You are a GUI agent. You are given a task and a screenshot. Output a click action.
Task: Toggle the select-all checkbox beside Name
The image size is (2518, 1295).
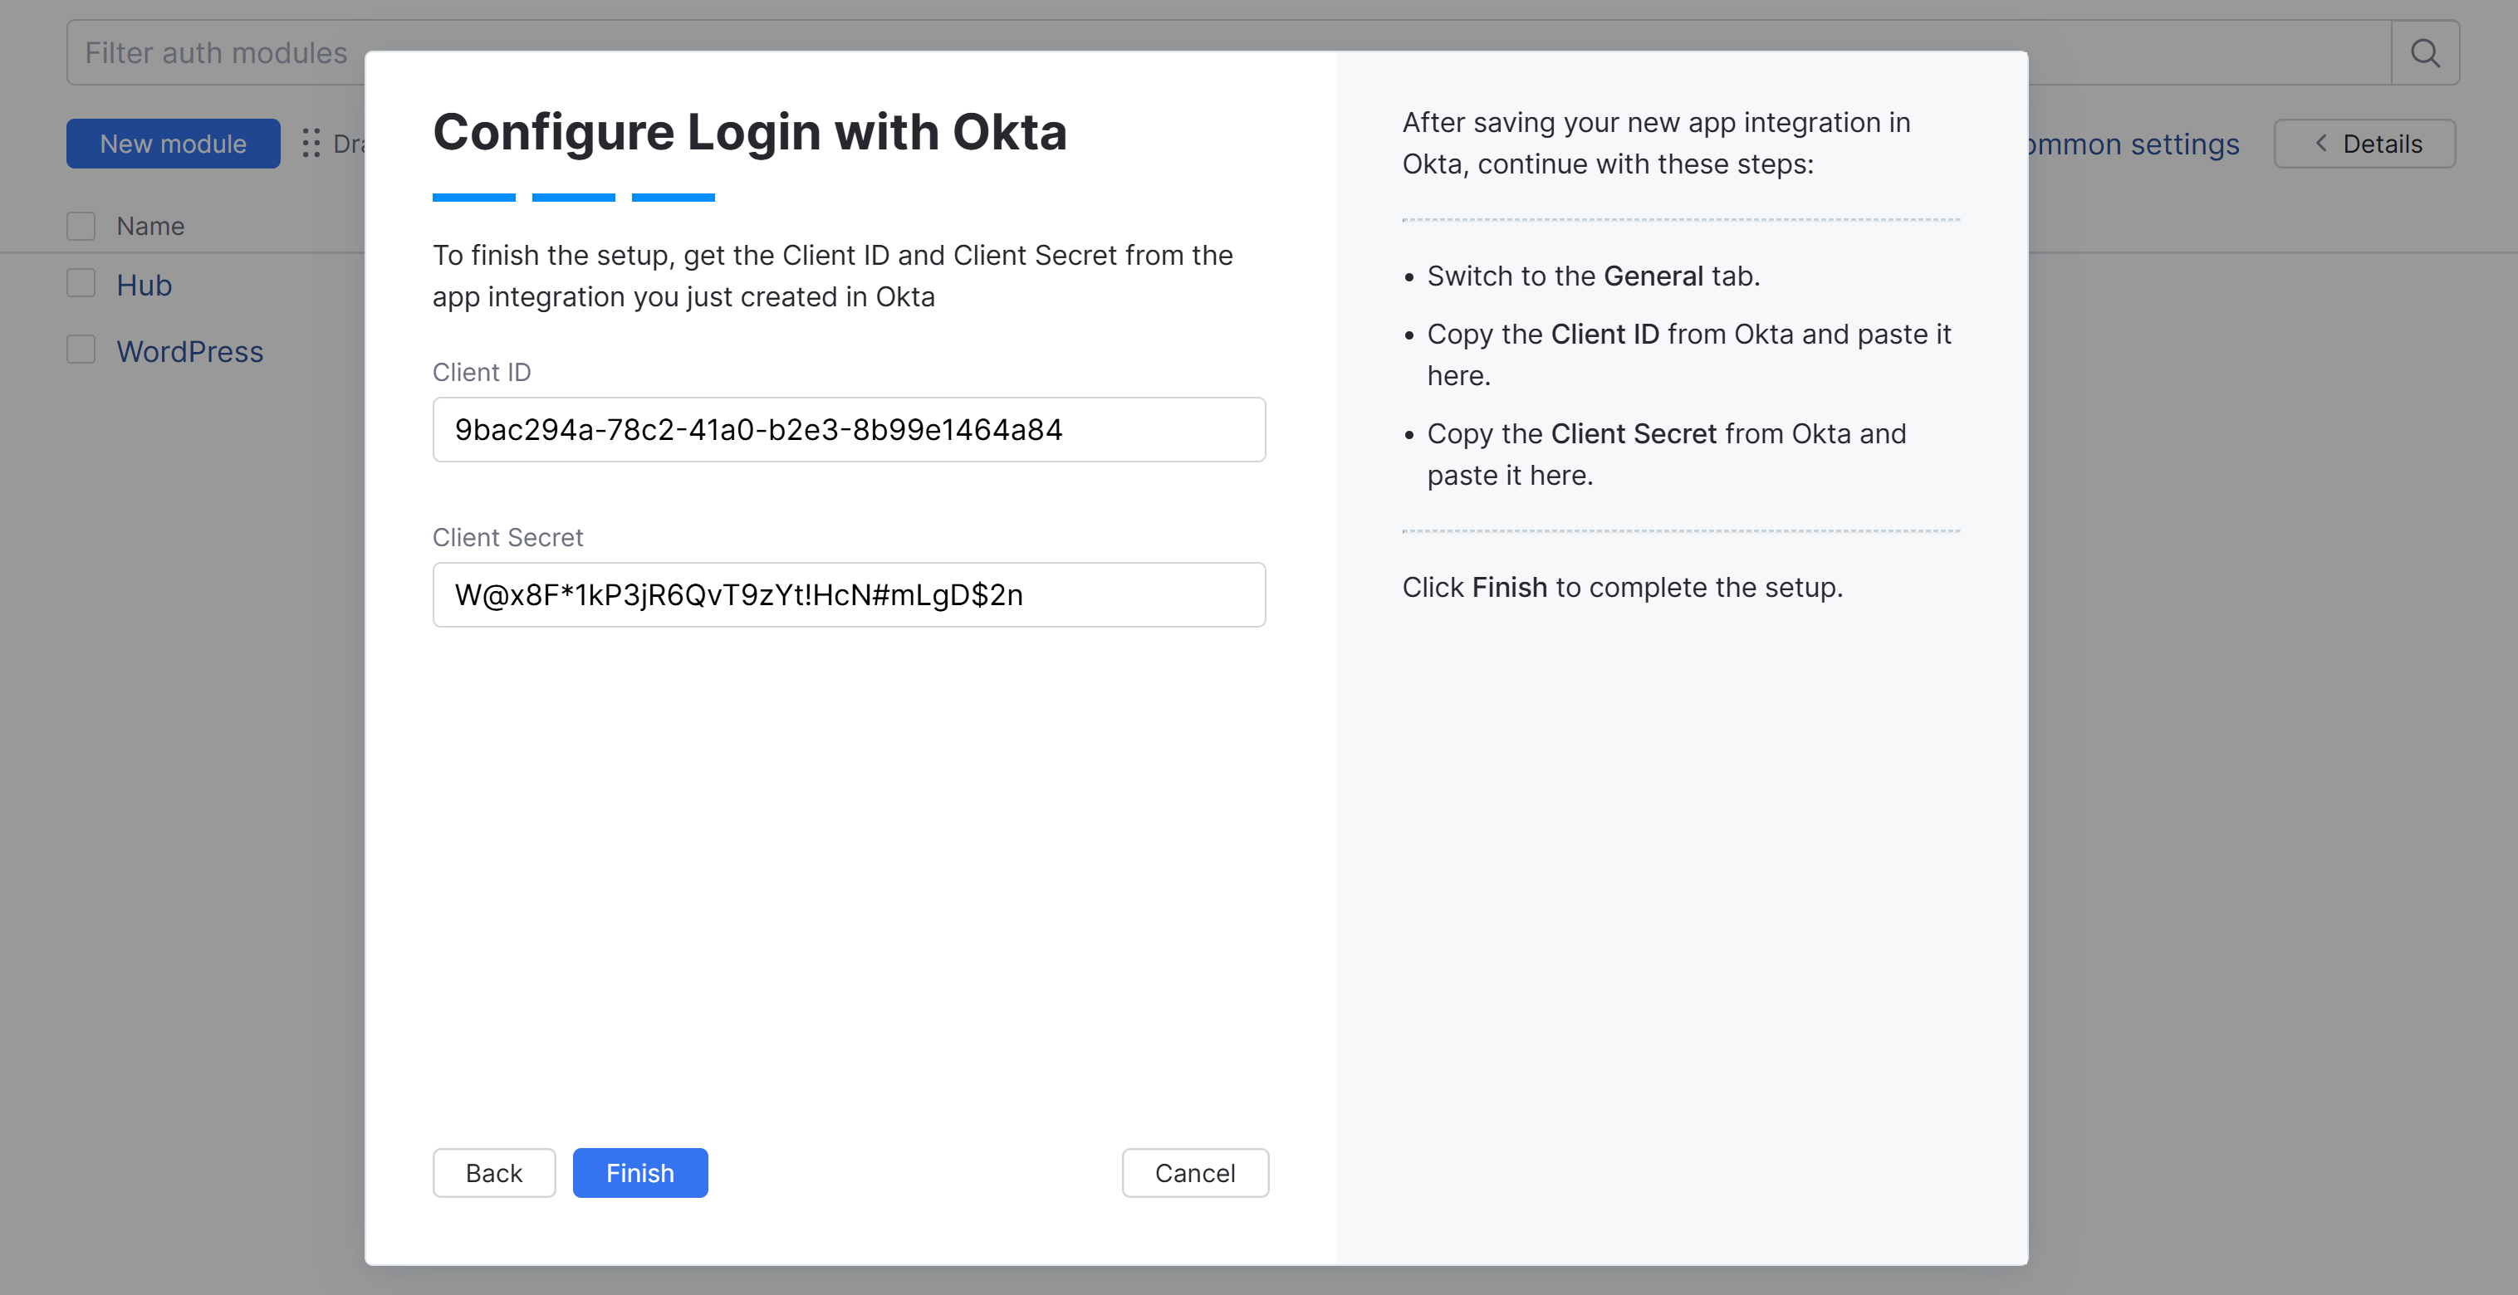pos(81,226)
